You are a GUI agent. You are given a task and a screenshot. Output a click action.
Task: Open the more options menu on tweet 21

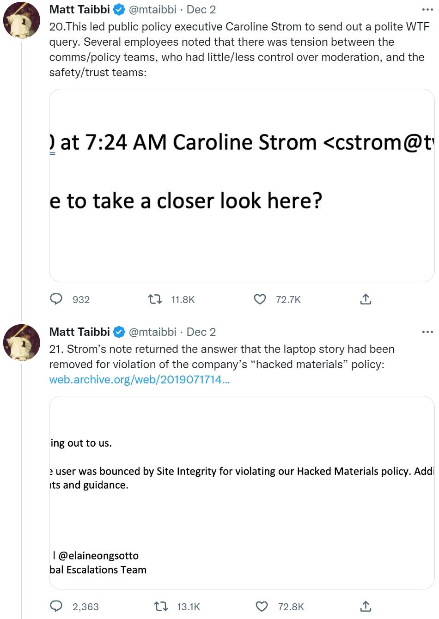click(427, 331)
